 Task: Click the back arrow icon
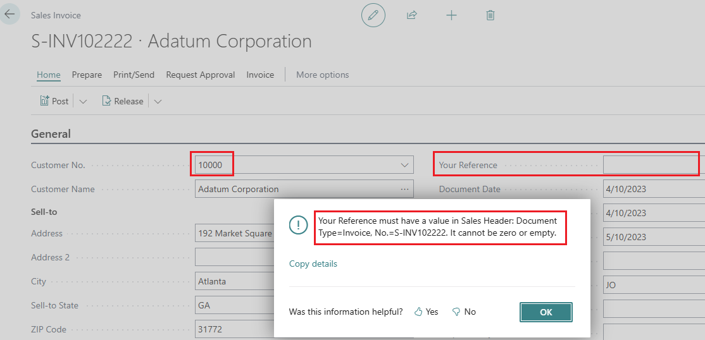pos(9,14)
